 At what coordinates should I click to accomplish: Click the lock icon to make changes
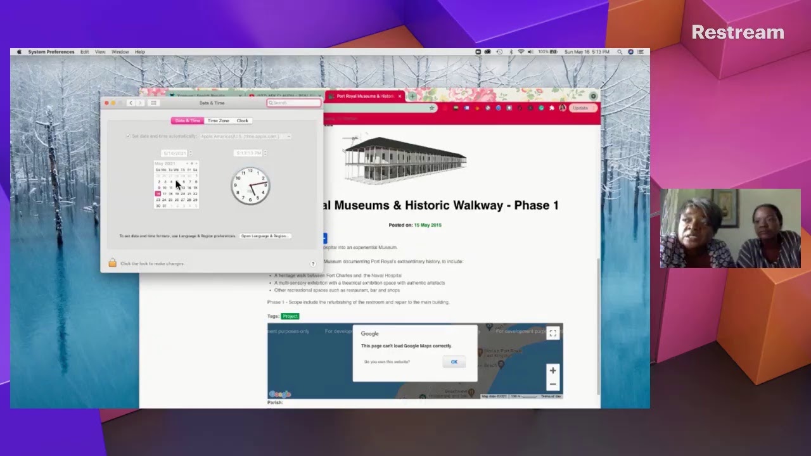click(x=112, y=263)
